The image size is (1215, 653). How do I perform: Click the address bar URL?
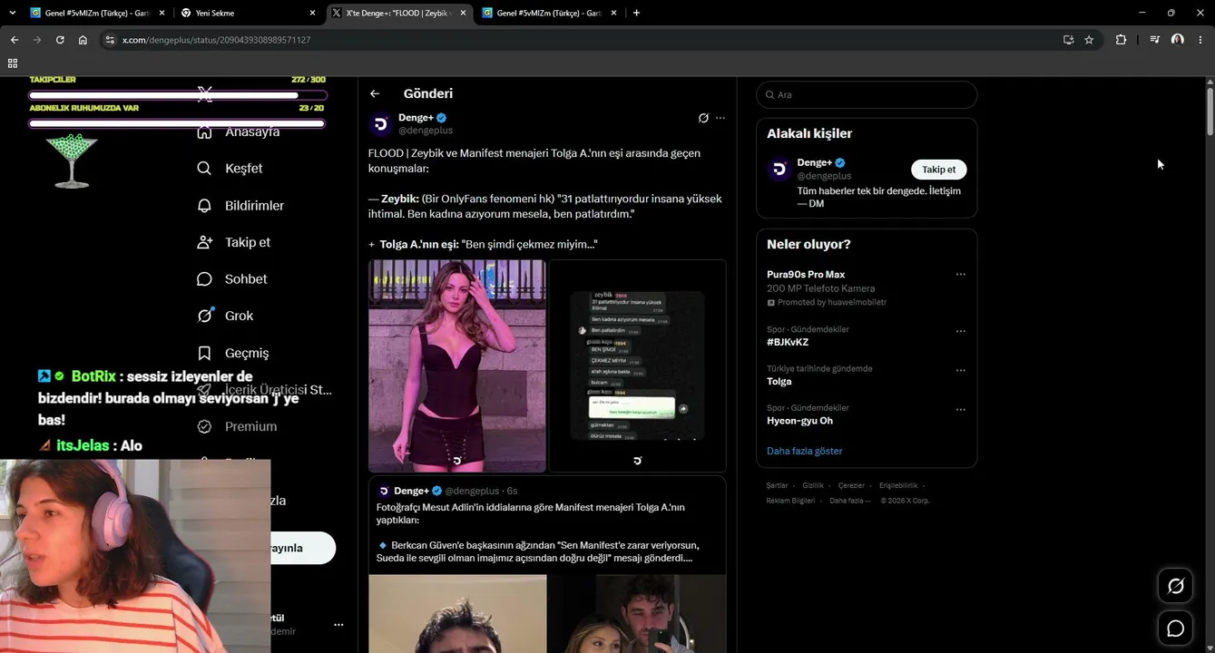[217, 40]
